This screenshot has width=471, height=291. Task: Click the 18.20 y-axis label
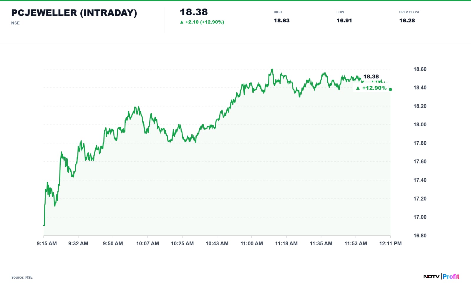(x=420, y=106)
